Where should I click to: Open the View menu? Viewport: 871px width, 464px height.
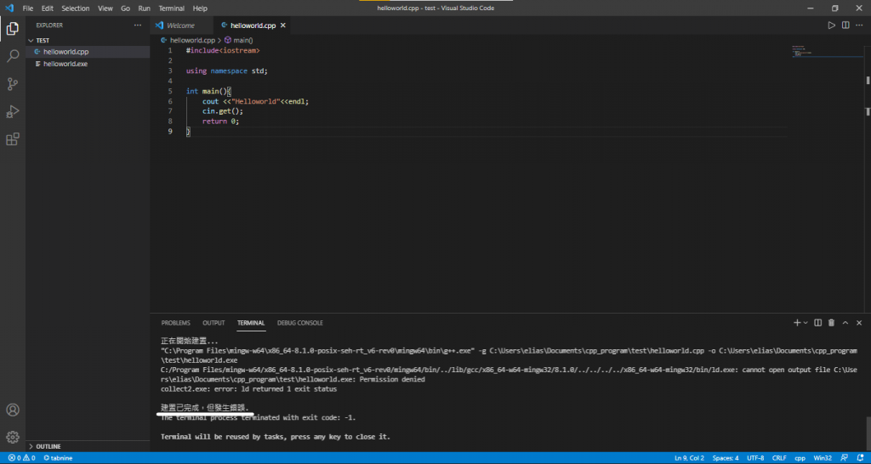click(x=105, y=8)
